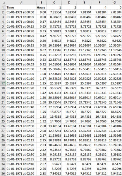The width and height of the screenshot is (122, 176).
Task: Click the 'Time' header cell
Action: pyautogui.click(x=21, y=7)
